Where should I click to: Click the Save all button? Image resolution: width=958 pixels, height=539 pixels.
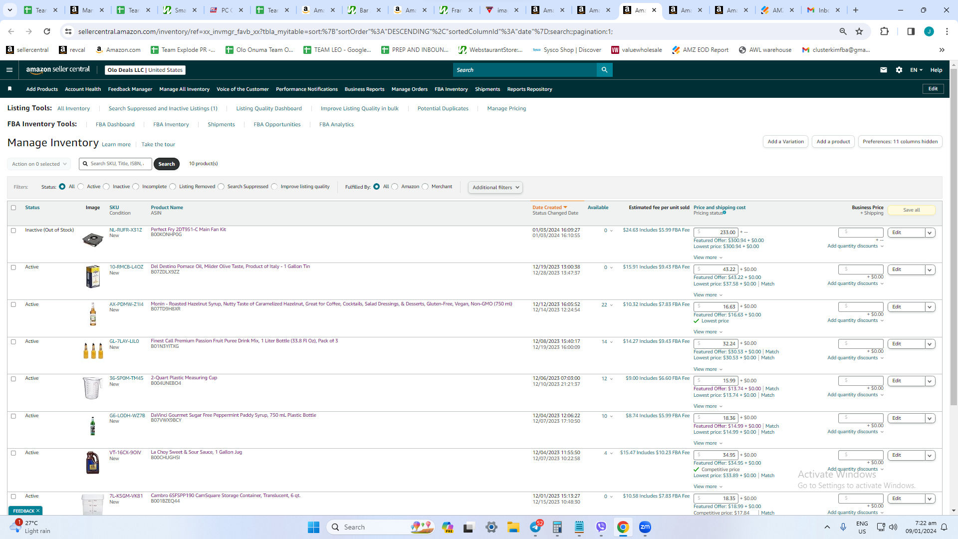(x=912, y=210)
